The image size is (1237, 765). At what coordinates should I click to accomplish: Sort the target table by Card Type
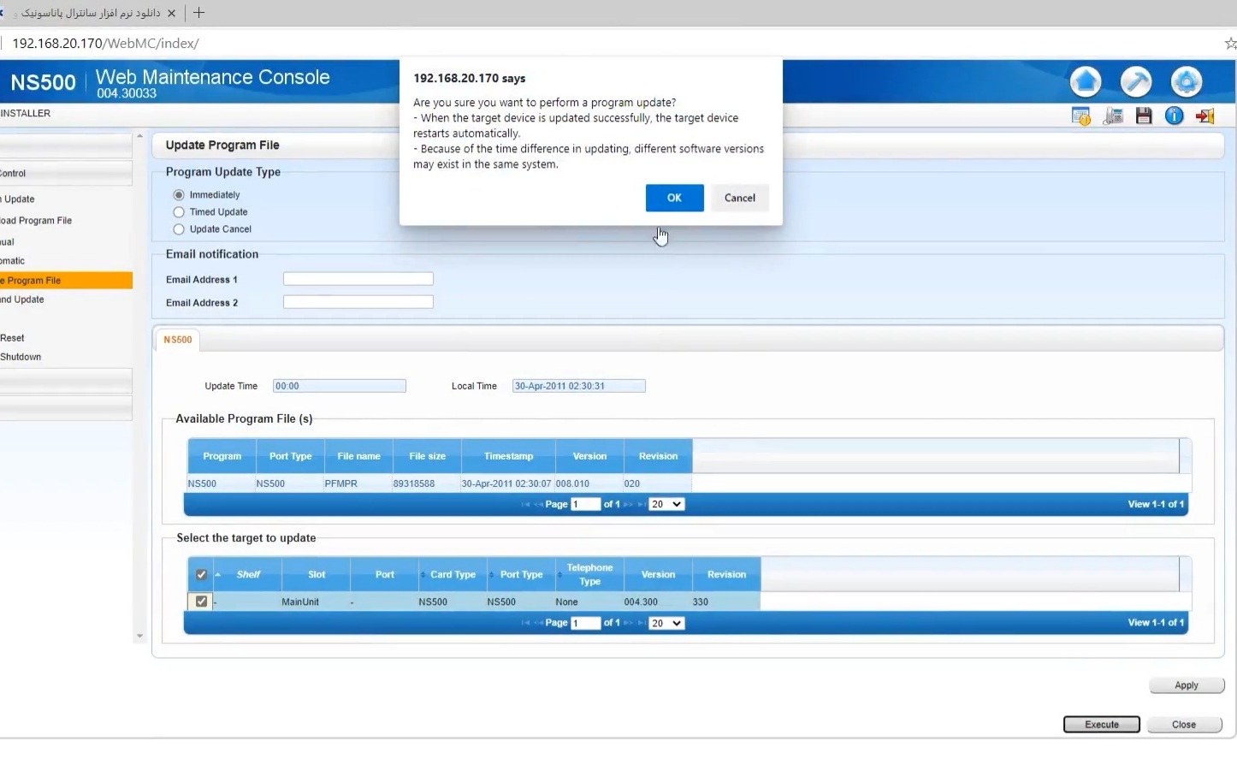click(453, 575)
